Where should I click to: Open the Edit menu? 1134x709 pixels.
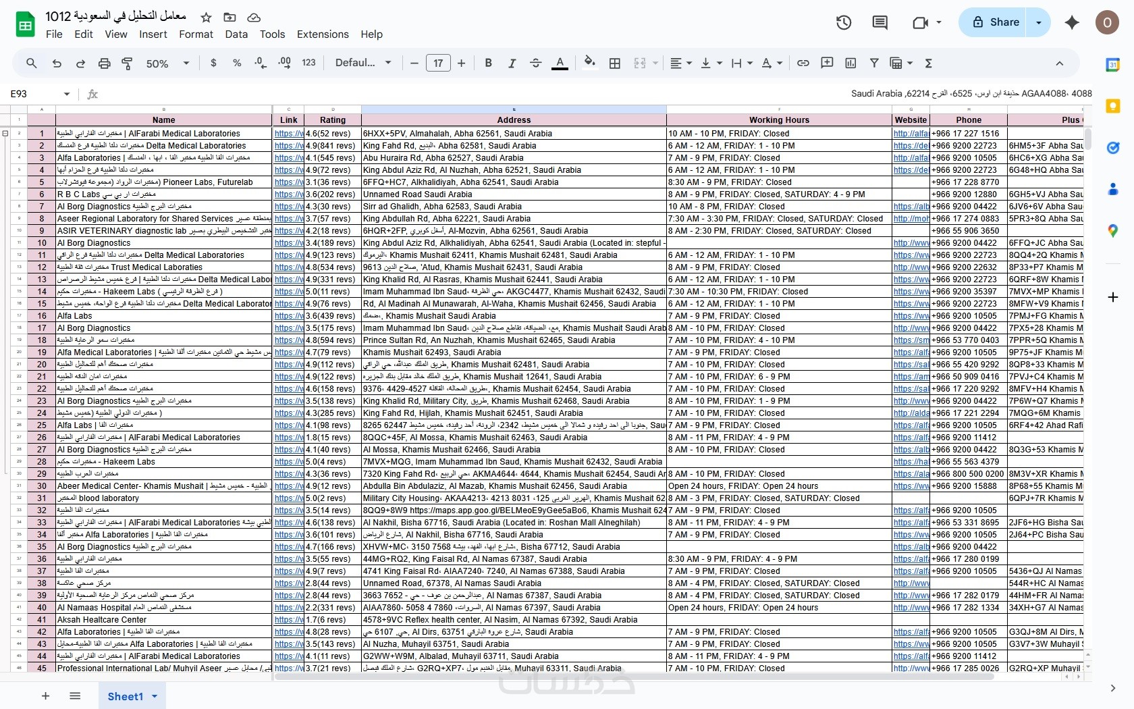point(84,34)
